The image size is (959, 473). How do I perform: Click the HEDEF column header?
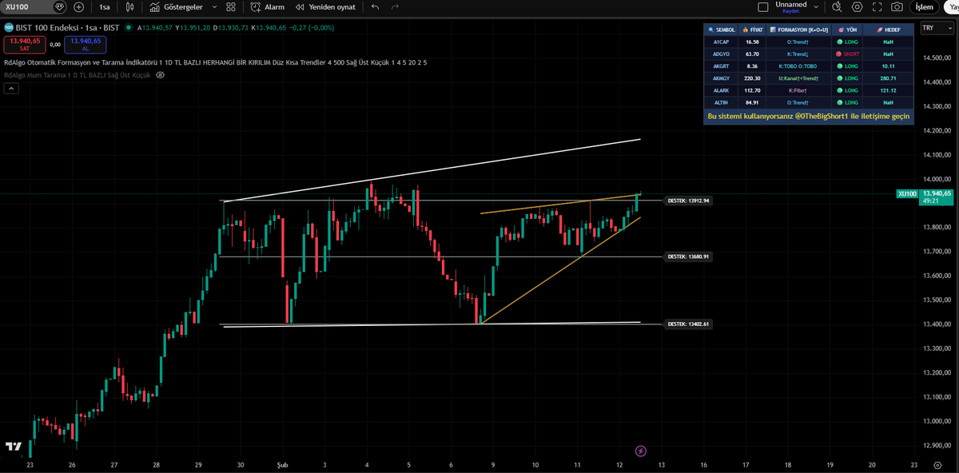(x=888, y=29)
